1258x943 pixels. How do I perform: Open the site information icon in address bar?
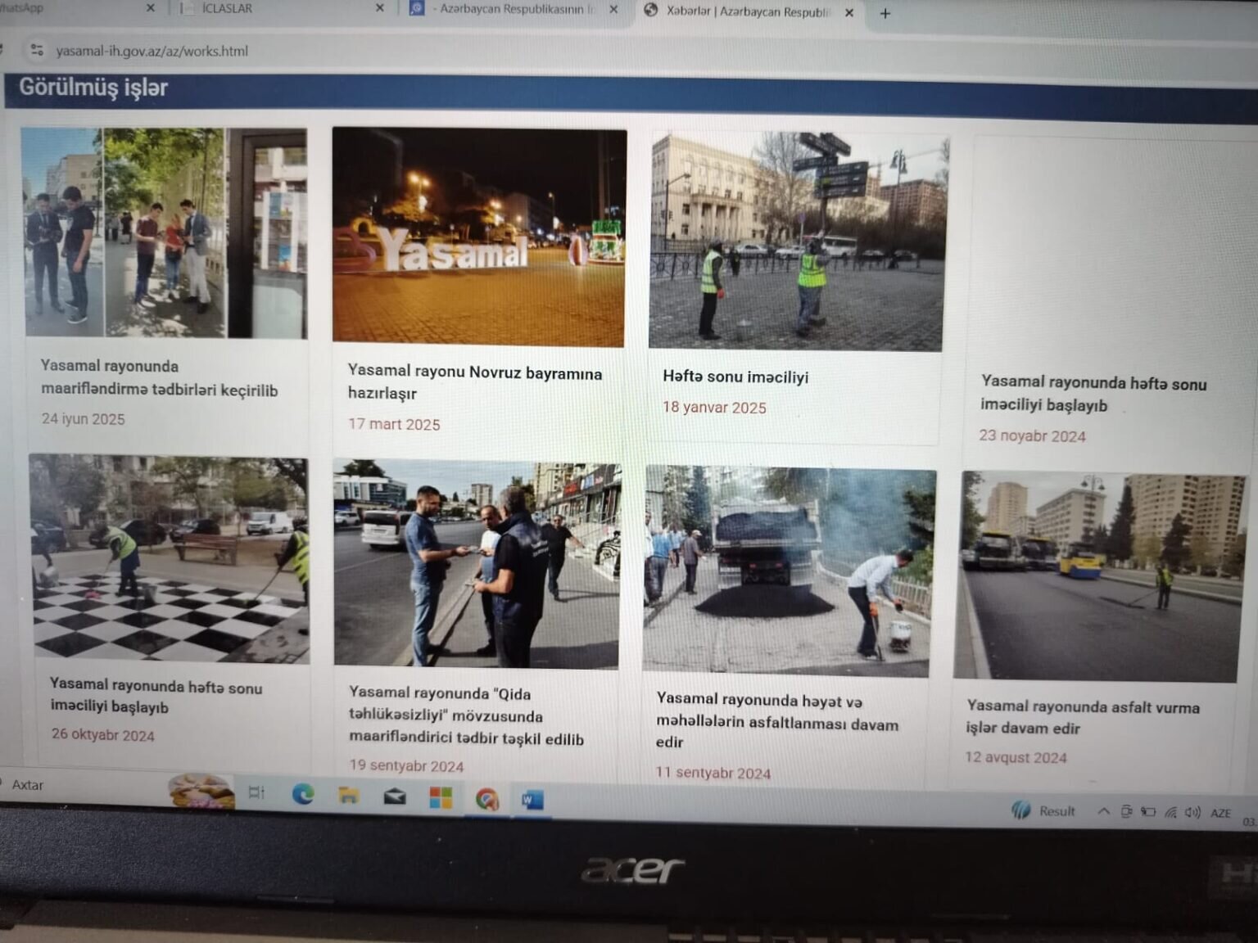click(37, 50)
